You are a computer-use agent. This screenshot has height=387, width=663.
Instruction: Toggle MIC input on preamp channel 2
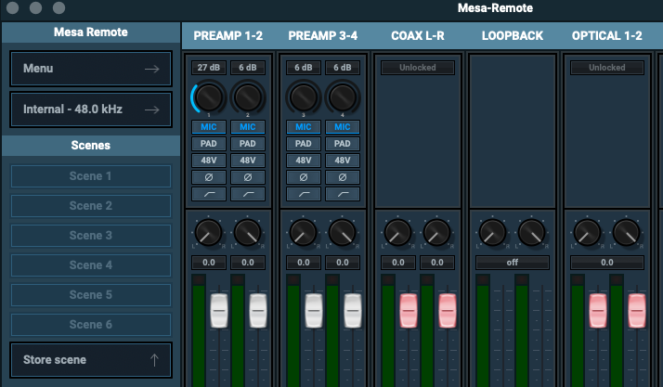point(248,127)
